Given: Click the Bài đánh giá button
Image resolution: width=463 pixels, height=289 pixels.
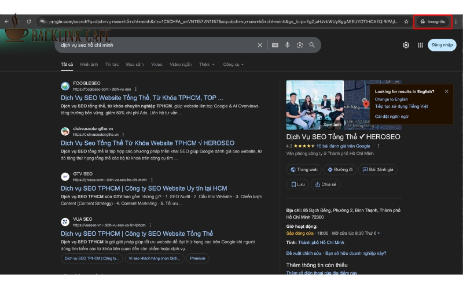Looking at the screenshot, I should 378,169.
